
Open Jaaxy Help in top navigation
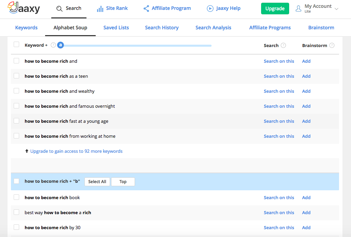click(x=224, y=9)
